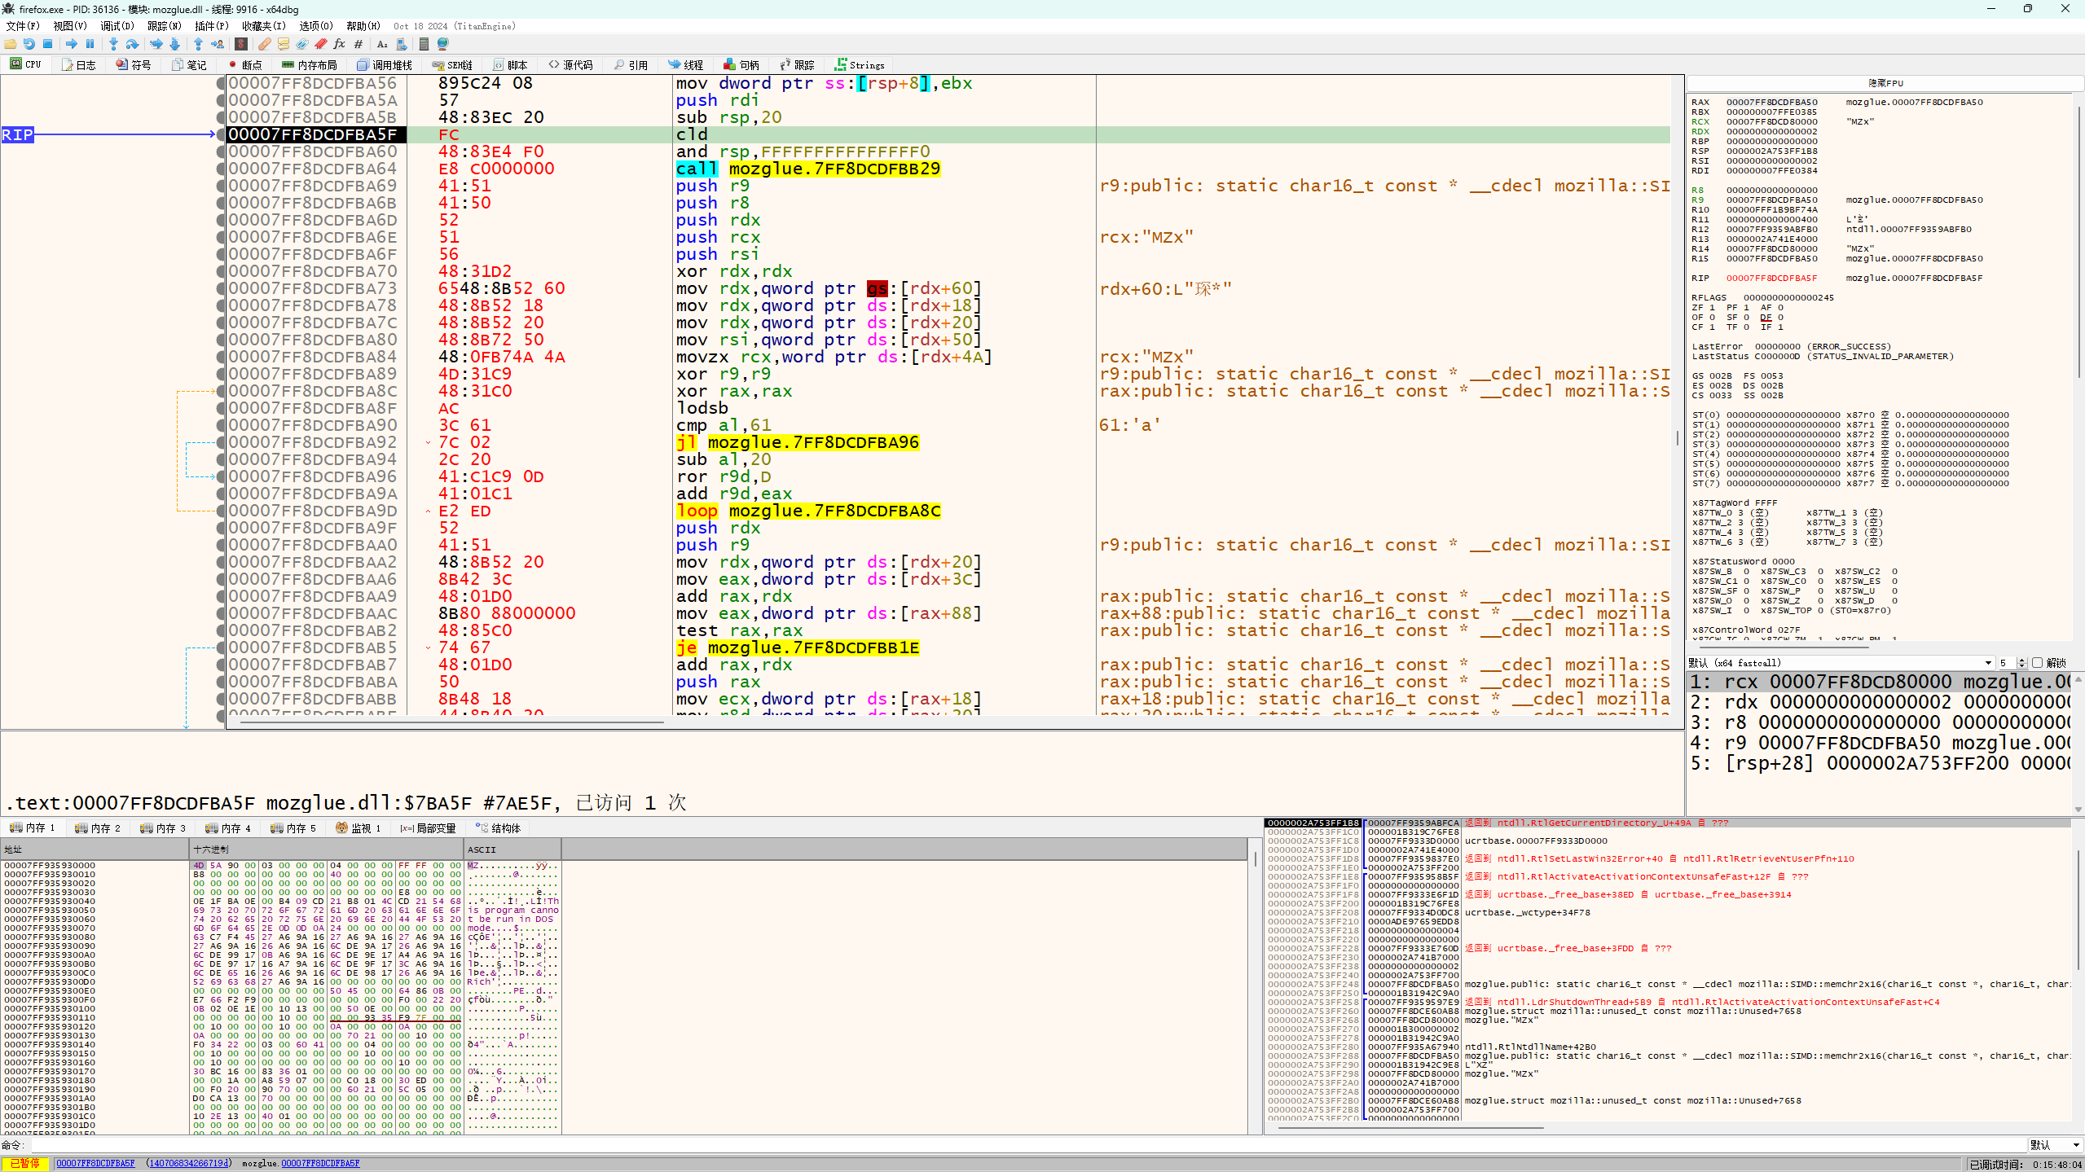Image resolution: width=2085 pixels, height=1172 pixels.
Task: Open the Scylla plugin icon
Action: (x=241, y=44)
